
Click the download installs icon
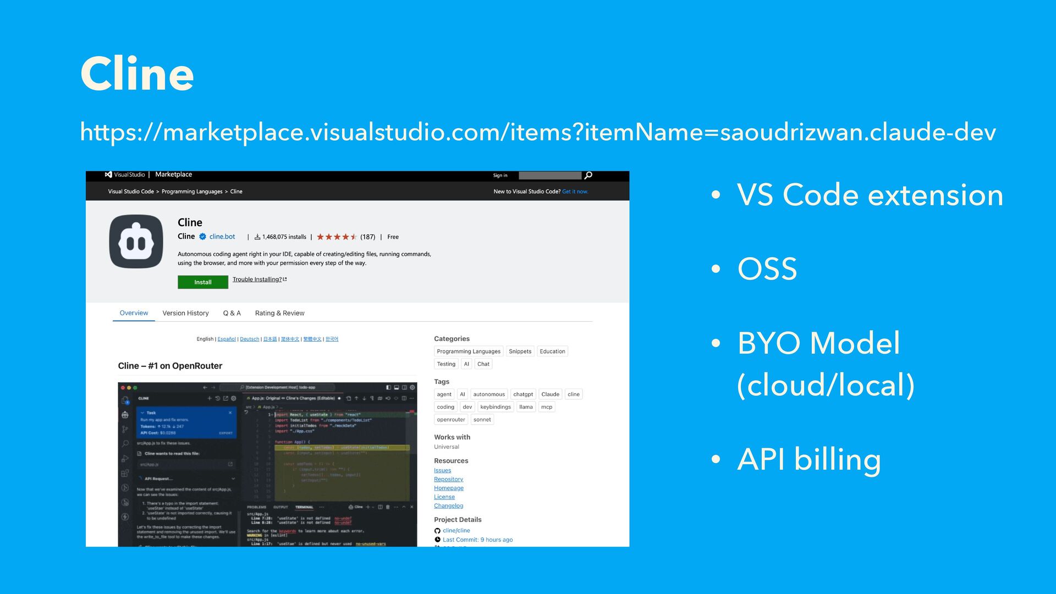click(x=257, y=237)
